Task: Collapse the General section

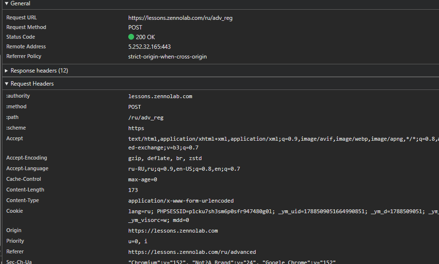Action: click(6, 3)
